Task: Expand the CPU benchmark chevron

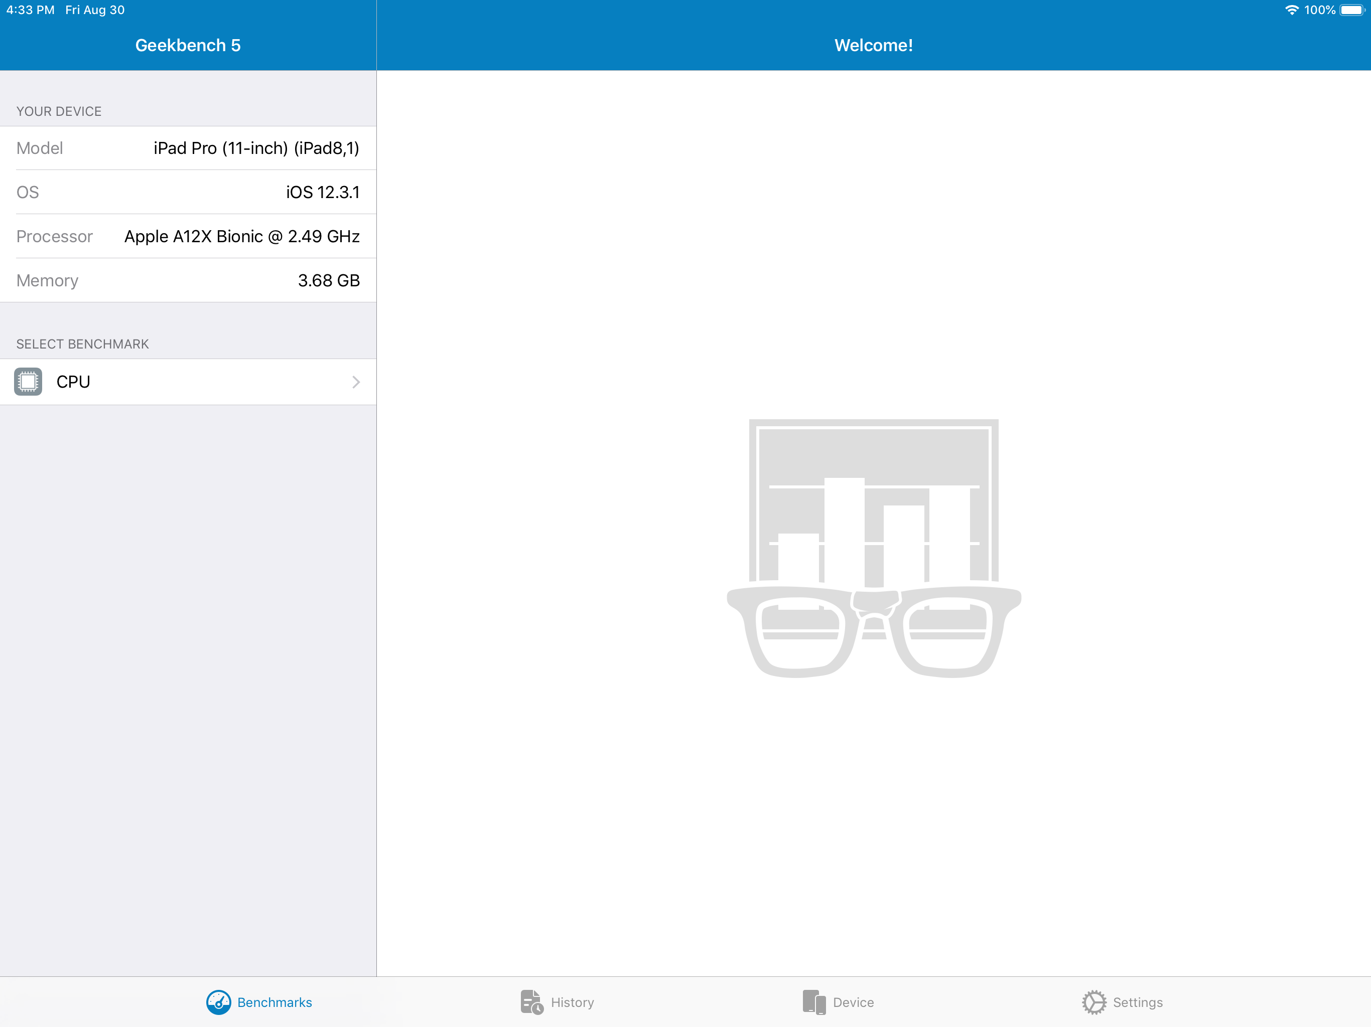Action: click(356, 382)
